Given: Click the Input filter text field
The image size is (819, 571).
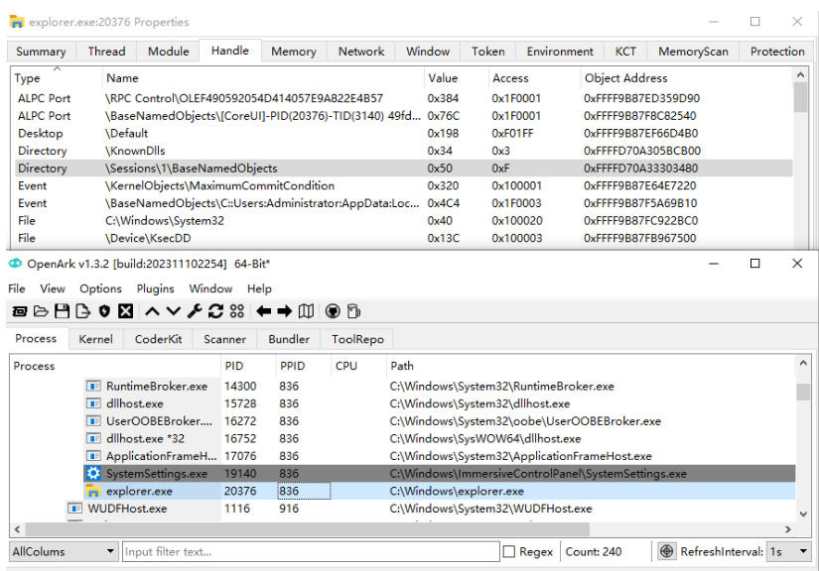Looking at the screenshot, I should 310,552.
